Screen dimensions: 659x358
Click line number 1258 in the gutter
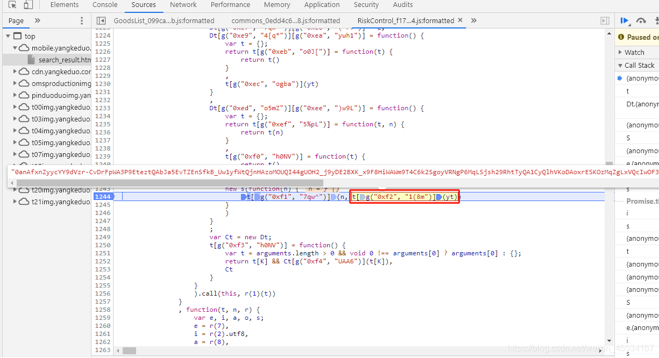[102, 310]
